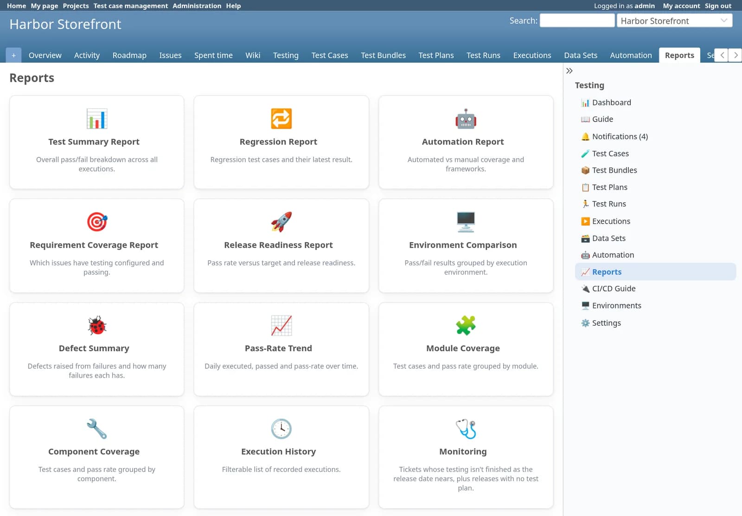The height and width of the screenshot is (516, 742).
Task: Open the Guide sidebar entry
Action: (602, 119)
